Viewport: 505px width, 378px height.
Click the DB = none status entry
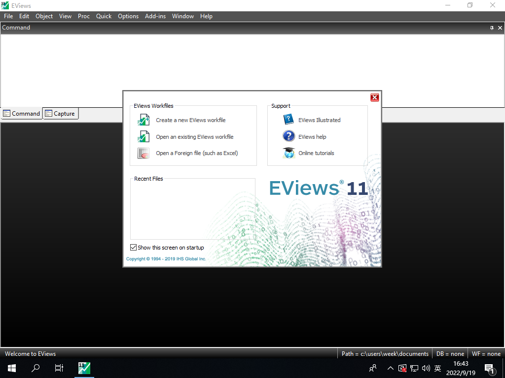(x=450, y=353)
